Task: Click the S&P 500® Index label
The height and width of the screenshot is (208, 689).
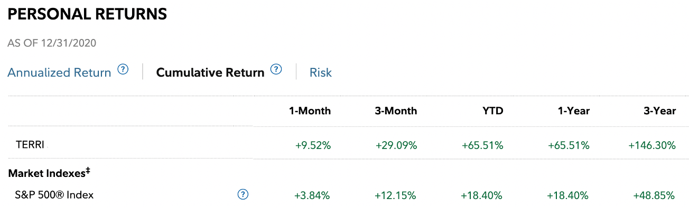Action: click(54, 195)
